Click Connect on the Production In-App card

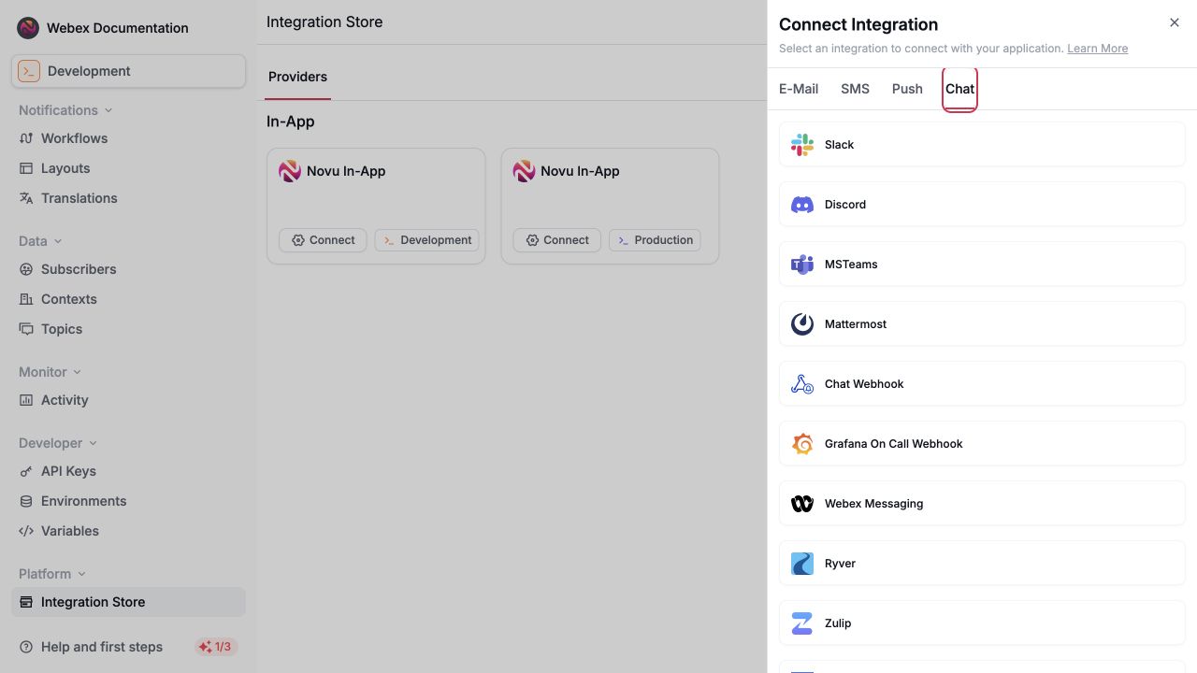[x=556, y=240]
